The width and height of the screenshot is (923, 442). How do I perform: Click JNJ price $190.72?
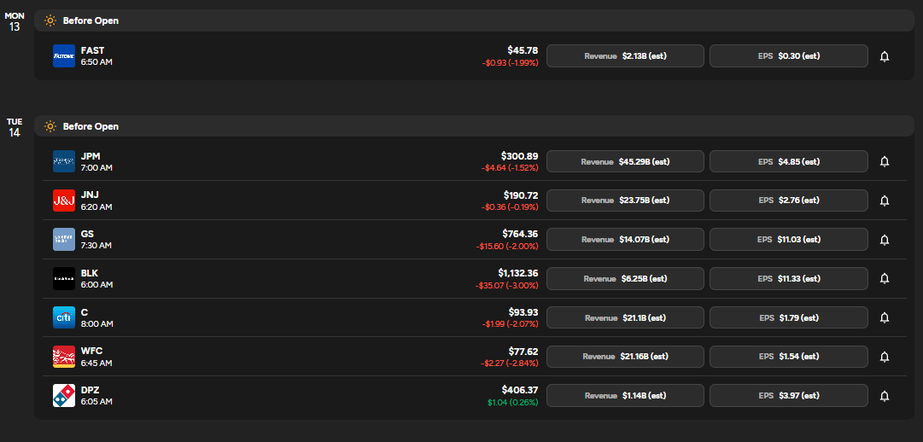tap(521, 195)
